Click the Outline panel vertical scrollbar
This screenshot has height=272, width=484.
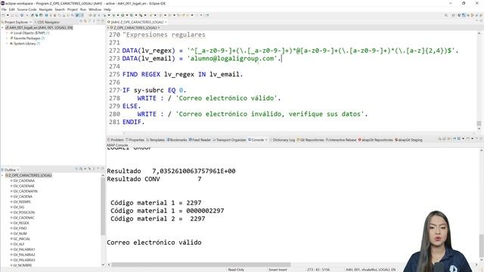coord(103,206)
